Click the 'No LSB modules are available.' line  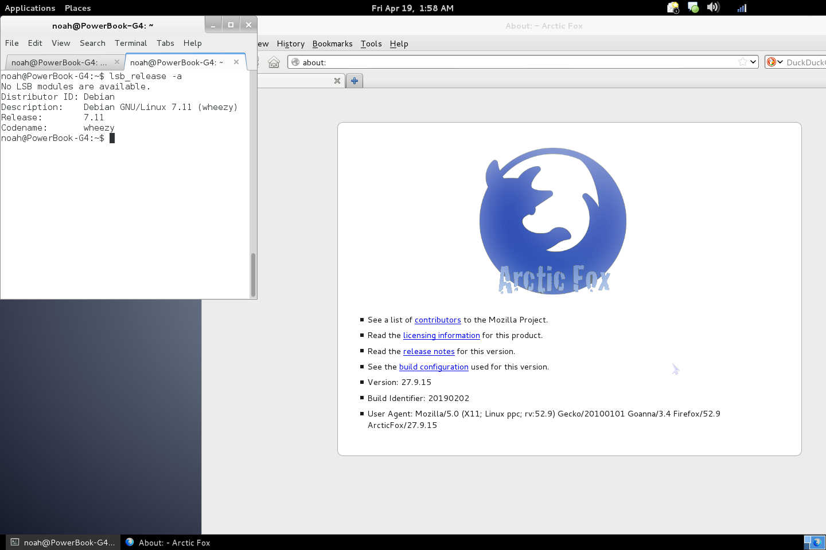pyautogui.click(x=76, y=87)
